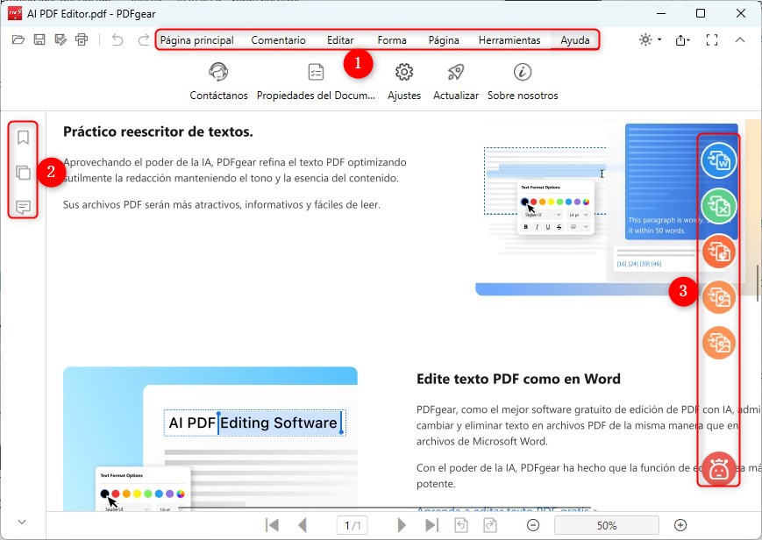Jump to the last page
762x540 pixels.
coord(431,525)
